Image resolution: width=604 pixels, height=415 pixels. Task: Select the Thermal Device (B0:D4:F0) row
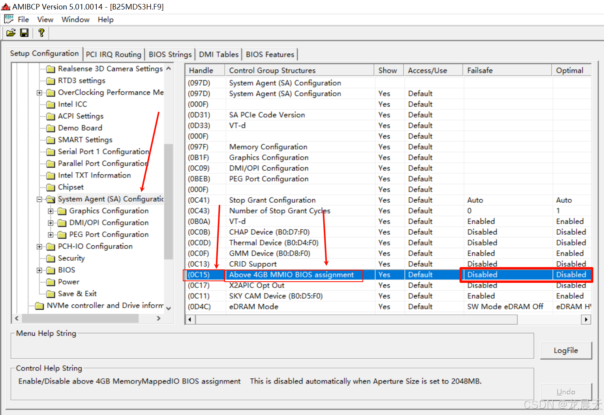(x=388, y=243)
